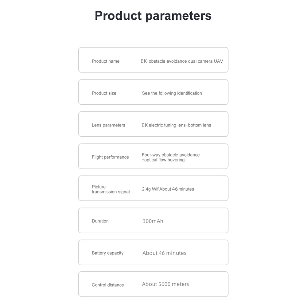Click the 8K text in Lens parameters row

click(145, 125)
